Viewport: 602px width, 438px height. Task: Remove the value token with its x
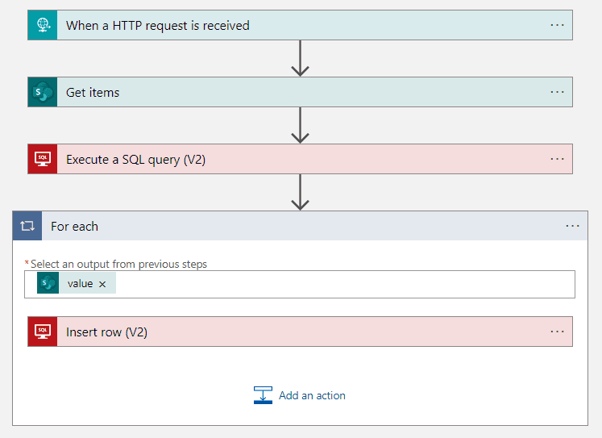point(102,284)
